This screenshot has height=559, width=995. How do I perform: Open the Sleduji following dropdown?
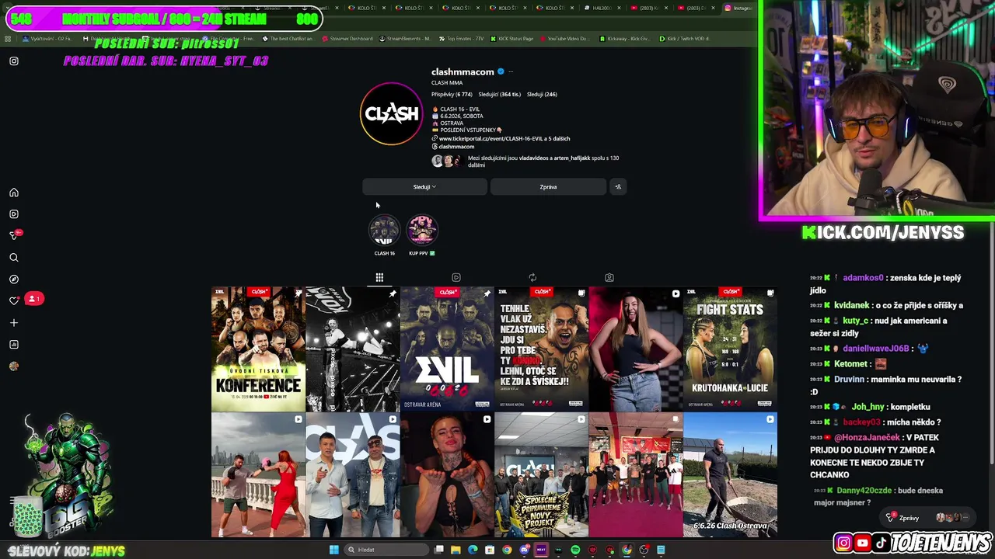[424, 186]
